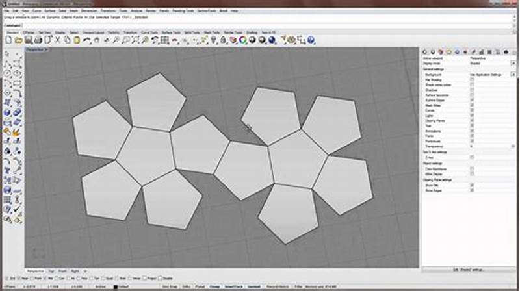Add a viewport tab with the plus
Screen dimensions: 520x291
tap(85, 271)
